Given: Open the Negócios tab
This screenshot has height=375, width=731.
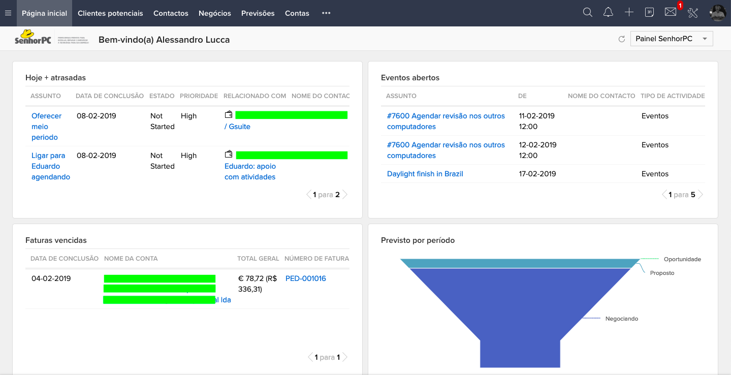Looking at the screenshot, I should (x=215, y=13).
